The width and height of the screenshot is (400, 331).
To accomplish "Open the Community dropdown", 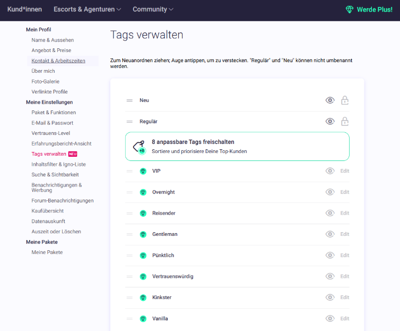I will coord(153,10).
